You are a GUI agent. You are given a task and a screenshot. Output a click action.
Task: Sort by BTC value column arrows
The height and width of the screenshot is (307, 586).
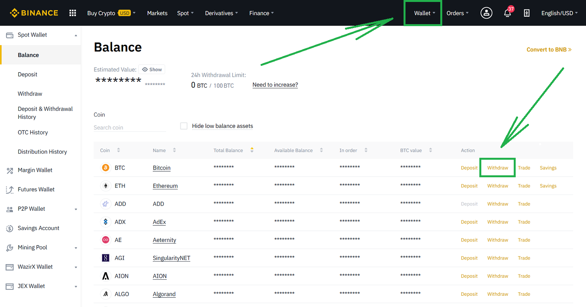click(x=430, y=150)
